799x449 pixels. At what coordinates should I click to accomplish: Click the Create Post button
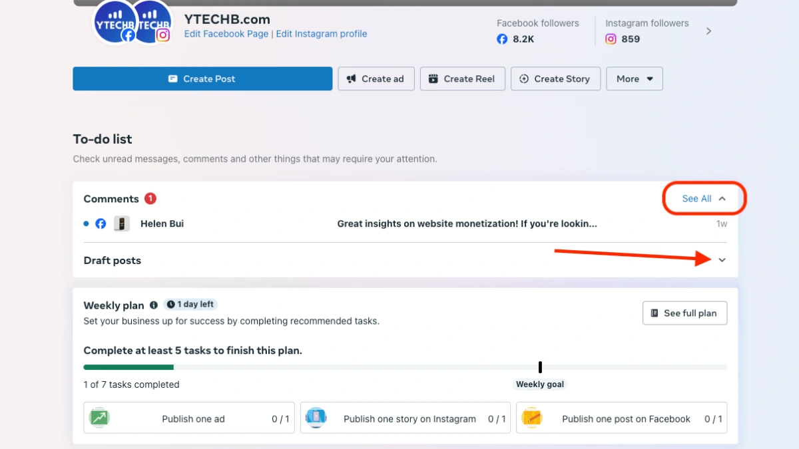point(202,78)
